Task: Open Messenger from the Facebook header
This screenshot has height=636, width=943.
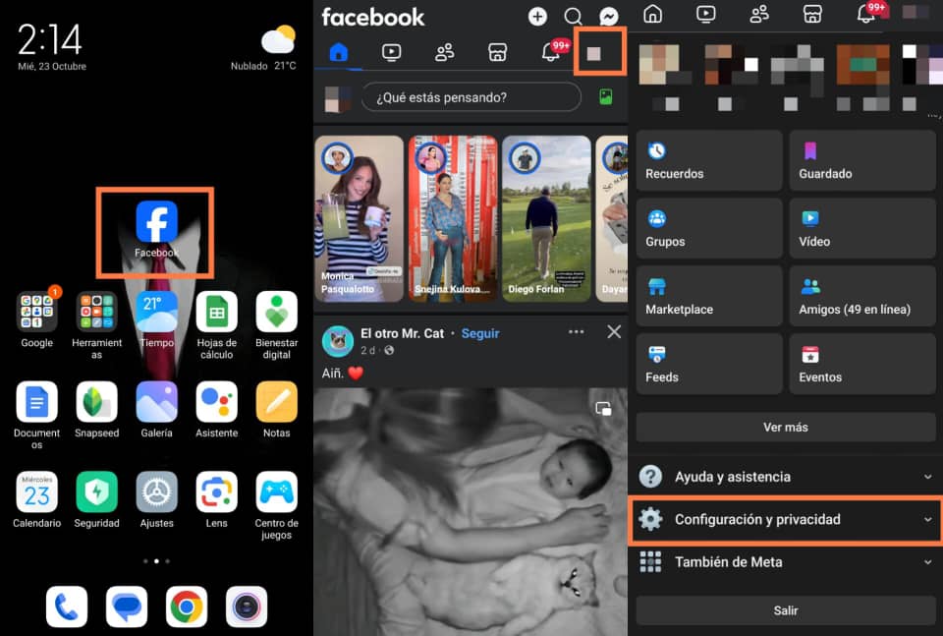Action: point(609,17)
